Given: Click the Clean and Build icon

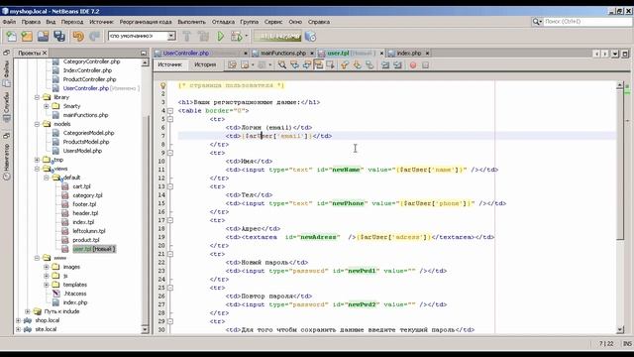Looking at the screenshot, I should [203, 37].
